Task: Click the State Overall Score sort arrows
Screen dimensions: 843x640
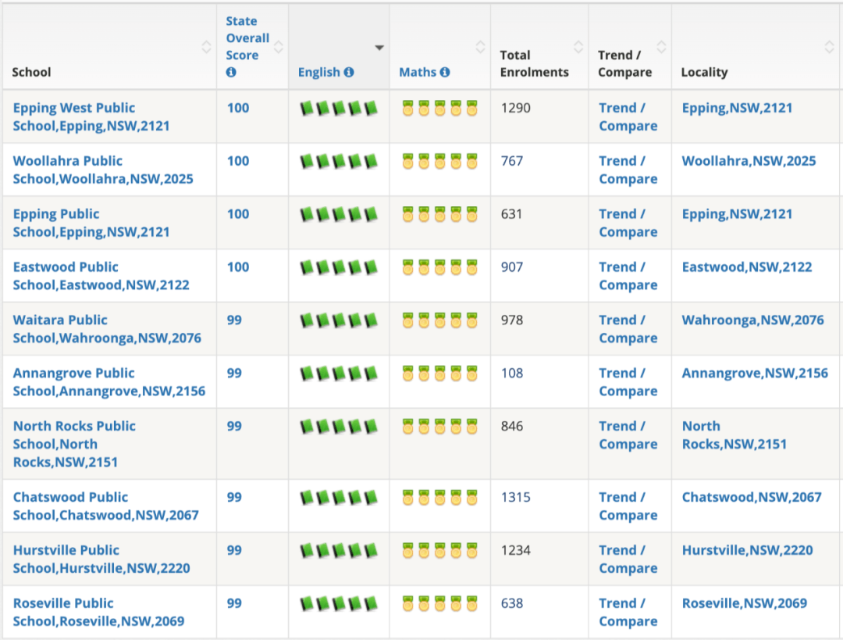Action: [x=279, y=47]
